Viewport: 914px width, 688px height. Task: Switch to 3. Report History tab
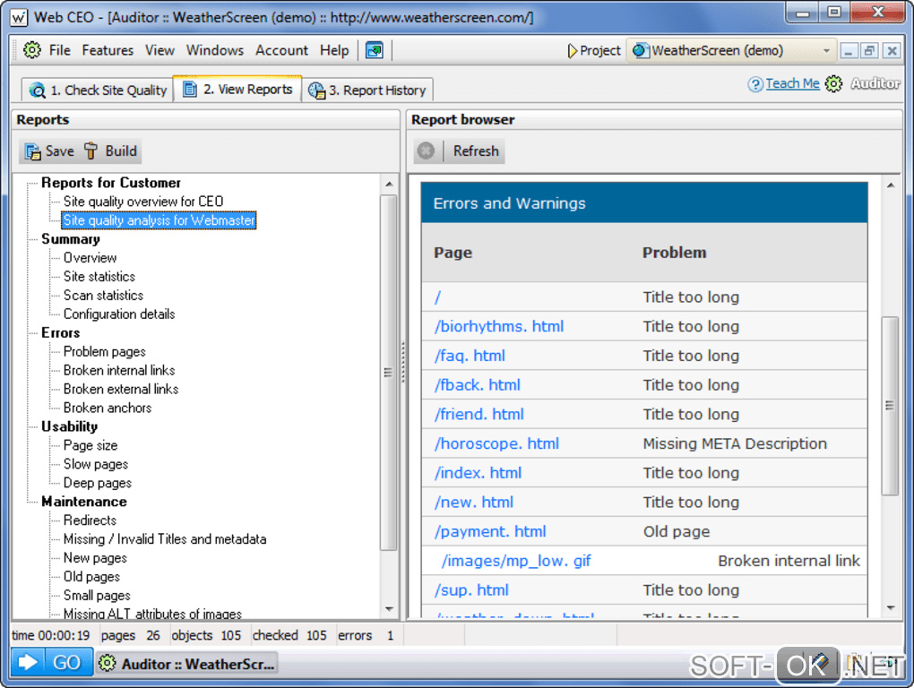click(x=367, y=90)
